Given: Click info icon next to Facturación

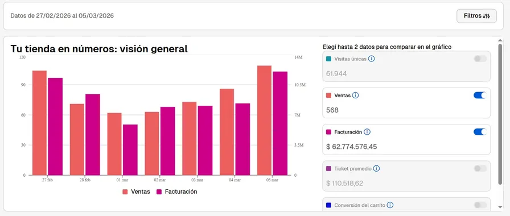Looking at the screenshot, I should [x=367, y=132].
